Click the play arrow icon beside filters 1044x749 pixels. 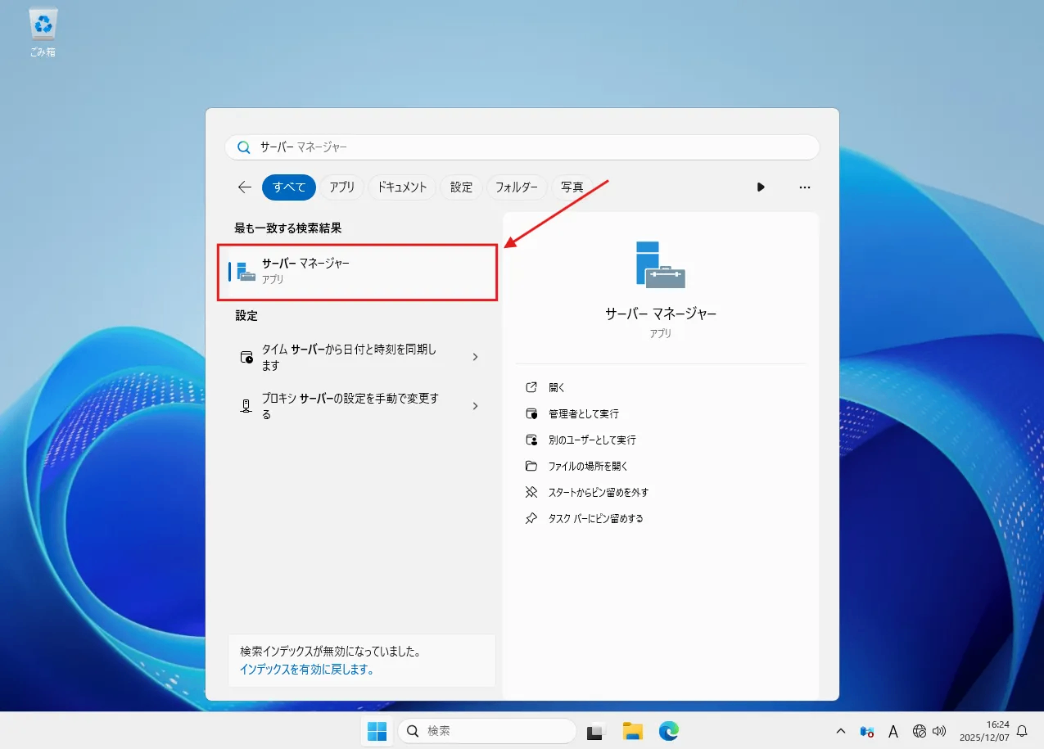761,187
